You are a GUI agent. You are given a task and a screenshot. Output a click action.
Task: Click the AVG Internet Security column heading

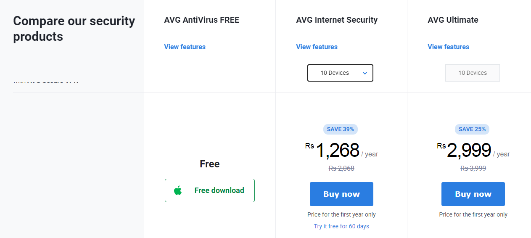(x=337, y=20)
